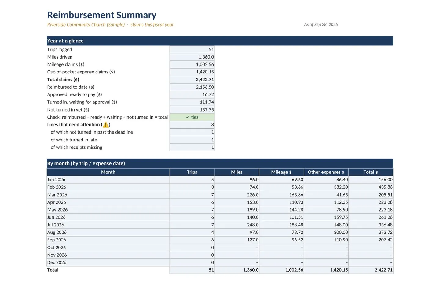440x285 pixels.
Task: Click the Miles column header
Action: click(x=237, y=172)
